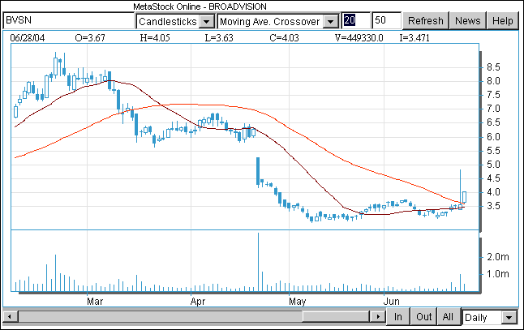Zoom in with the In button
524x330 pixels.
pos(397,316)
